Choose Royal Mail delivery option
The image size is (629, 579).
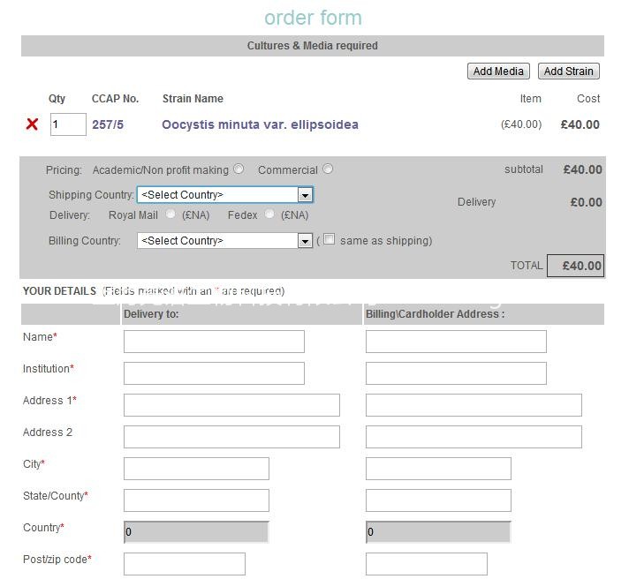(171, 214)
